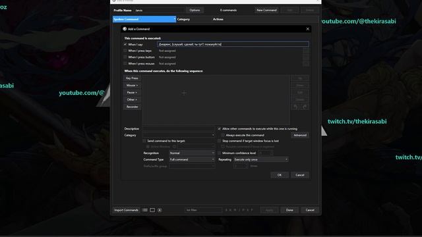Toggle the When I say checkbox
The width and height of the screenshot is (422, 237).
125,44
